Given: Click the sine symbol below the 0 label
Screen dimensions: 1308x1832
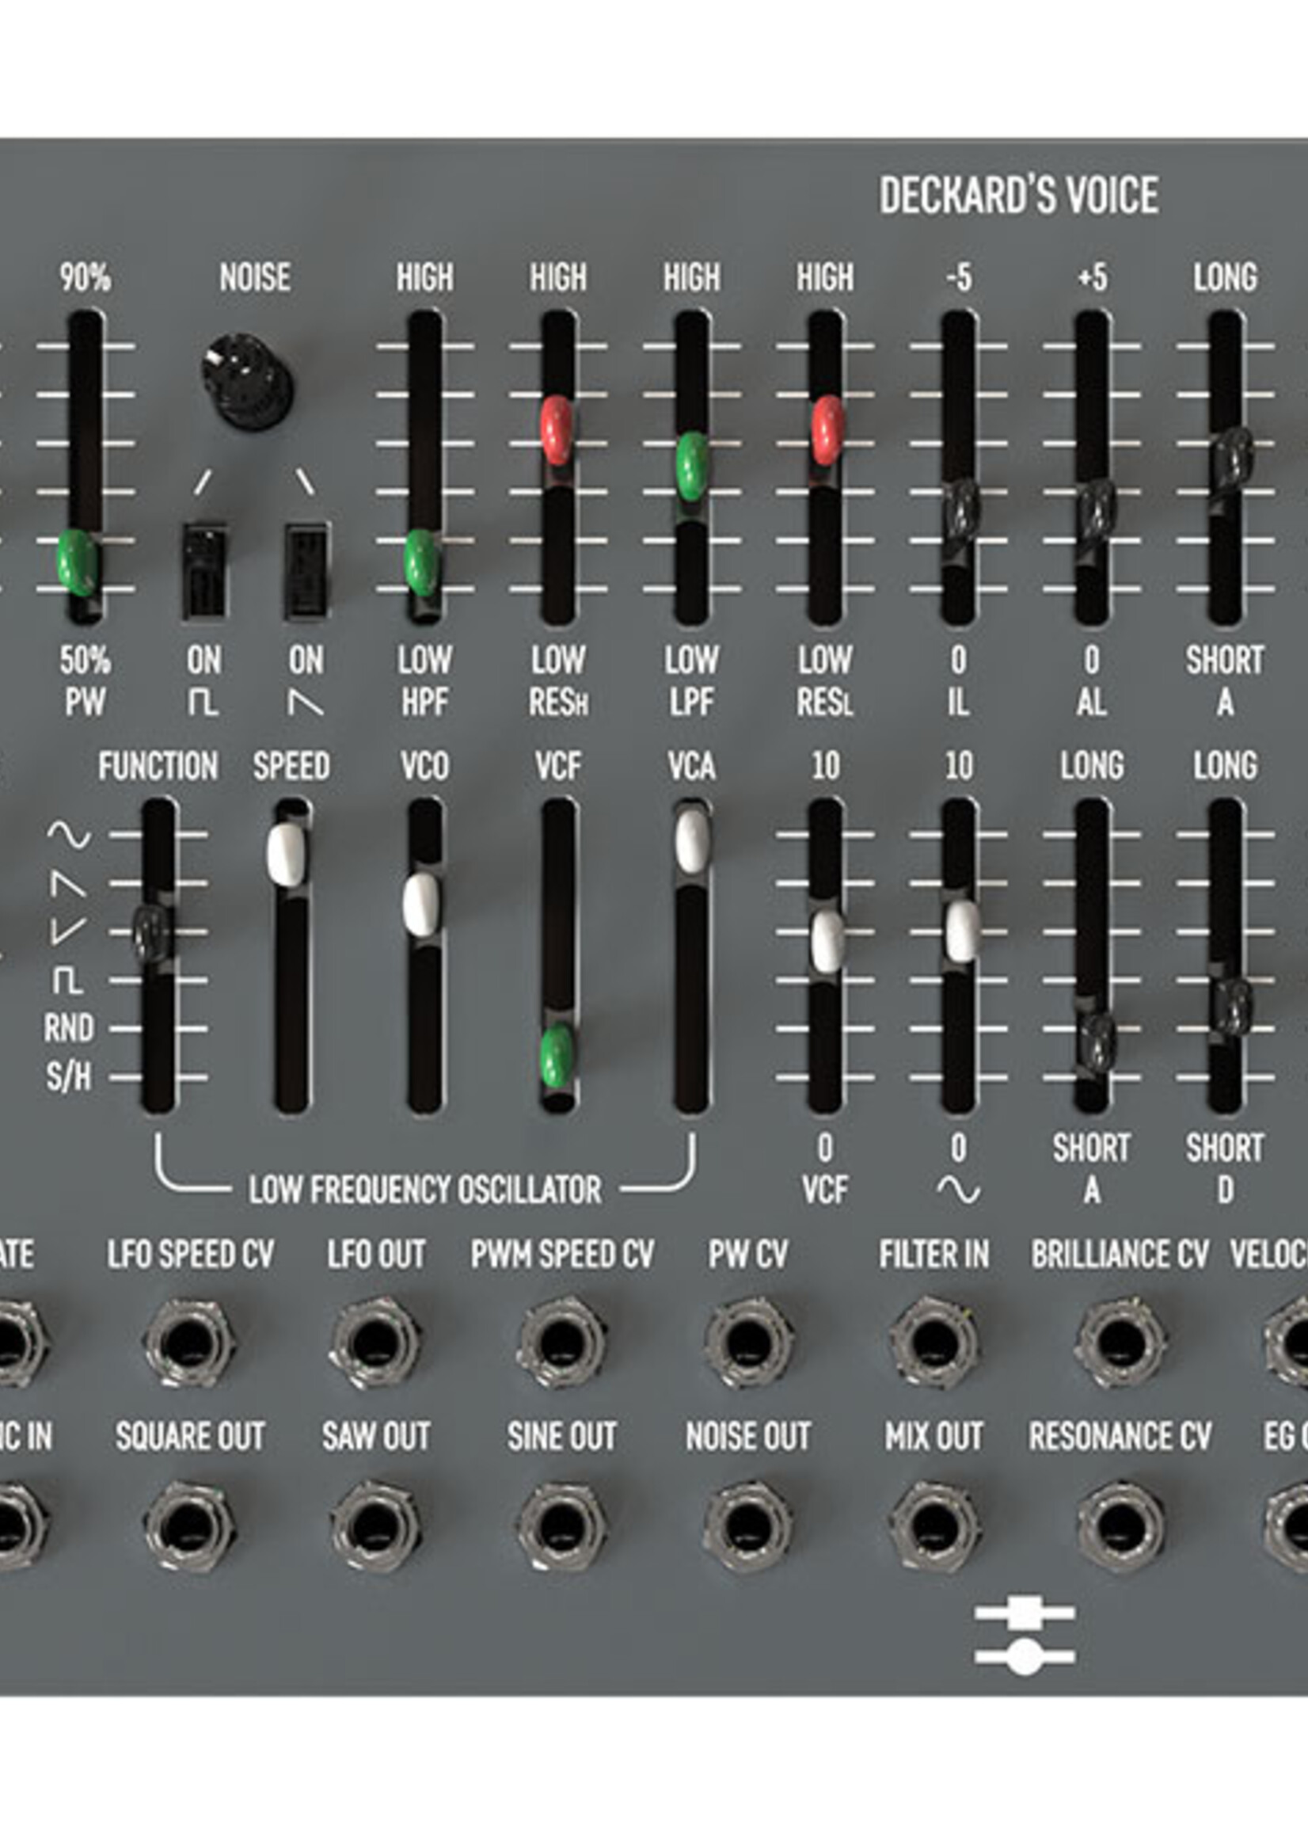Looking at the screenshot, I should click(x=959, y=1191).
